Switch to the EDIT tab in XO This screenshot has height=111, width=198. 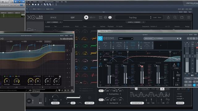coord(72,18)
